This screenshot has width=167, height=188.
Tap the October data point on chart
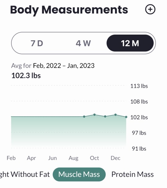(94, 115)
